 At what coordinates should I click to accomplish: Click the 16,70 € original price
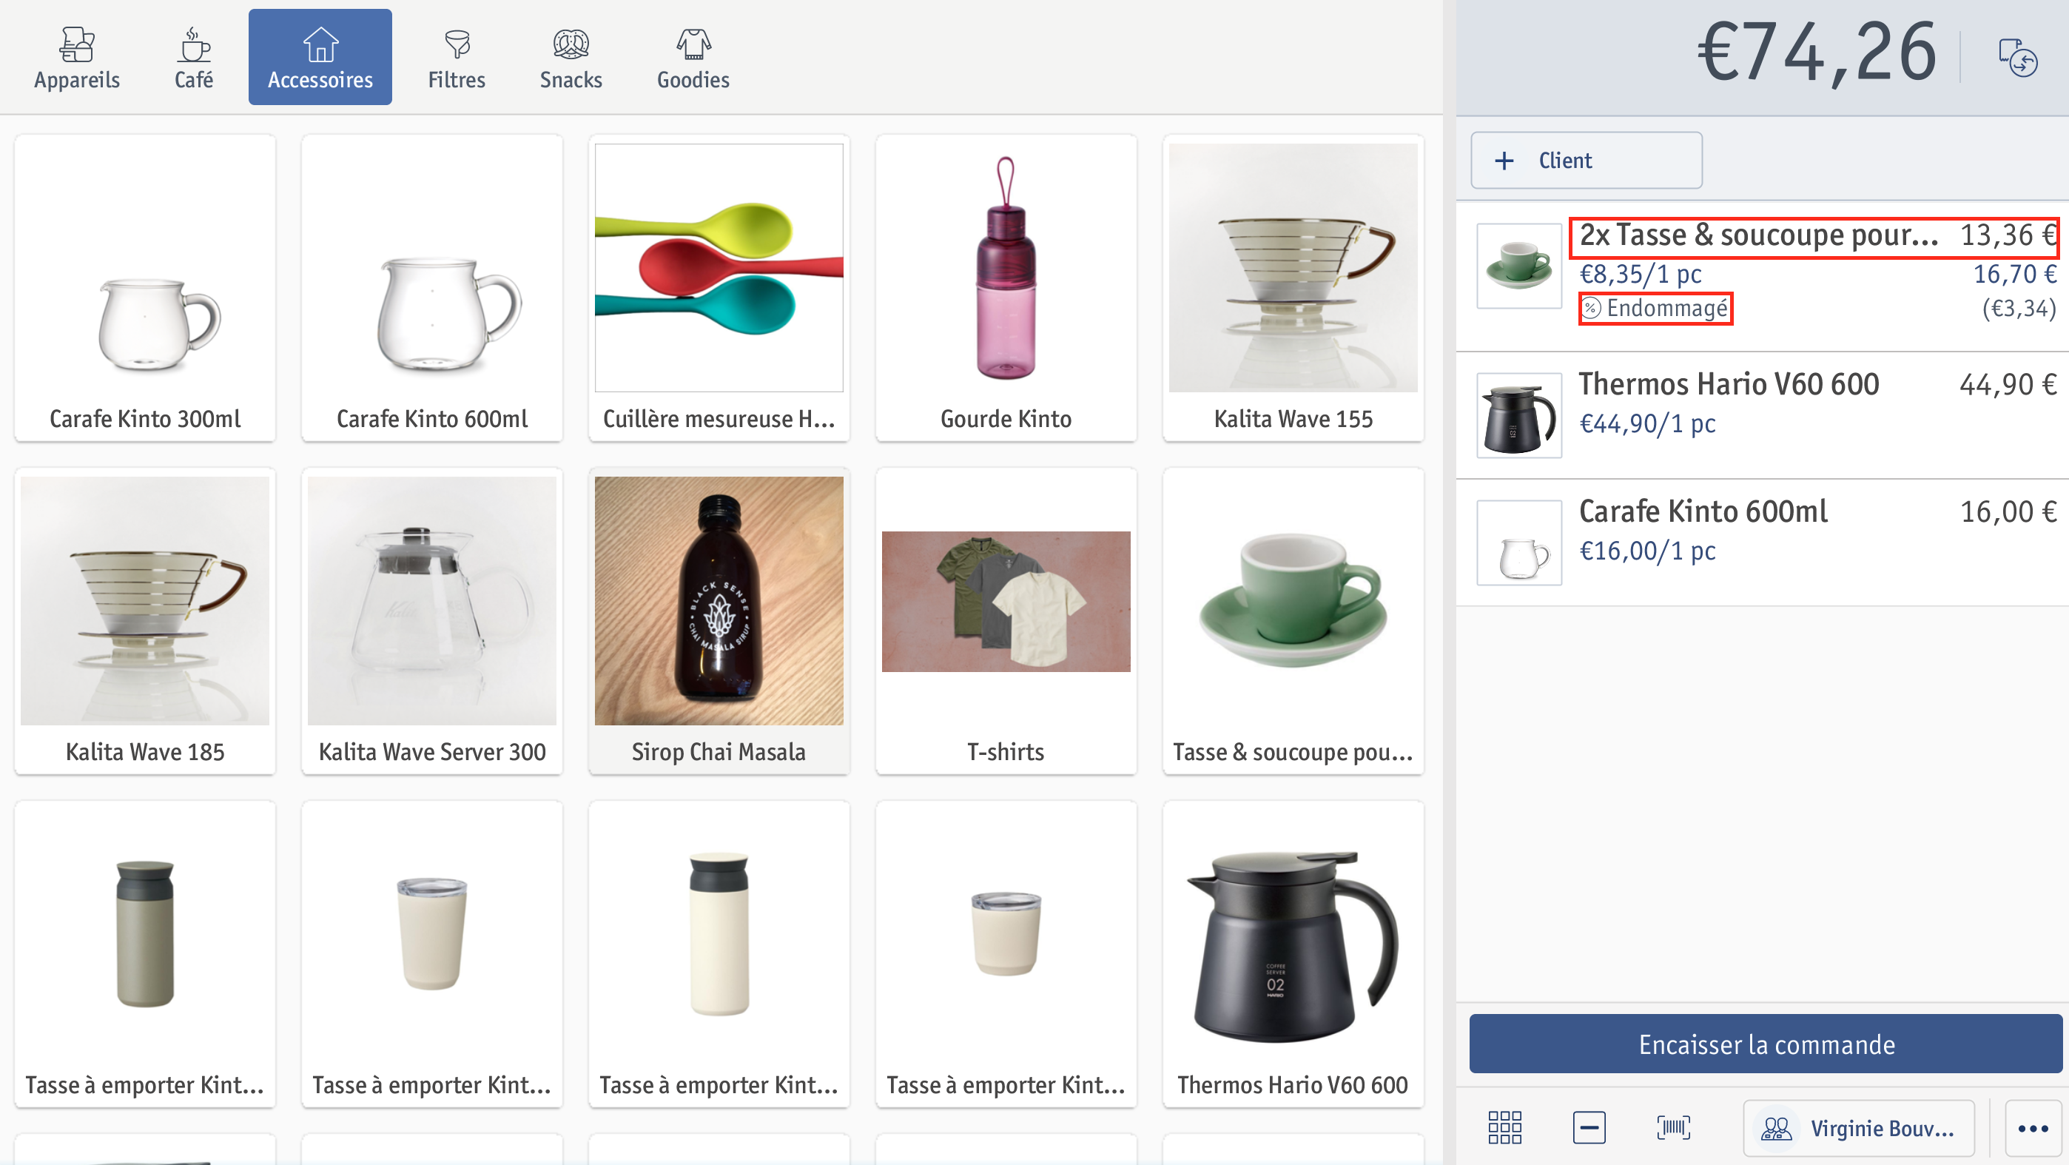(2014, 275)
